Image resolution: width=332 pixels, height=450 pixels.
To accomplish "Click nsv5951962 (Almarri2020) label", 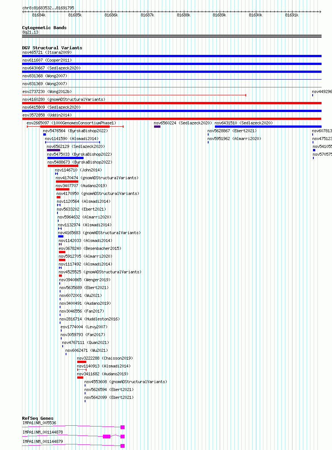I will point(234,139).
